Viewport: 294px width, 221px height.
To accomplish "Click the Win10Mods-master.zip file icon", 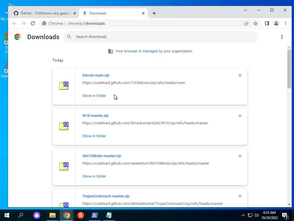I will pyautogui.click(x=64, y=166).
